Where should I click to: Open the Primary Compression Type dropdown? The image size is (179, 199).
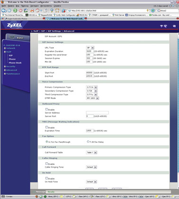[x=92, y=87]
